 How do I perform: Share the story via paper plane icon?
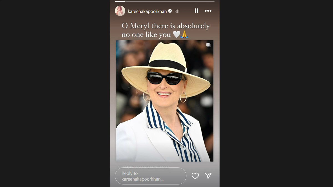coord(208,176)
